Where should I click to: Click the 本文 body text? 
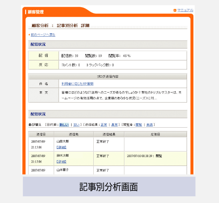121,95
